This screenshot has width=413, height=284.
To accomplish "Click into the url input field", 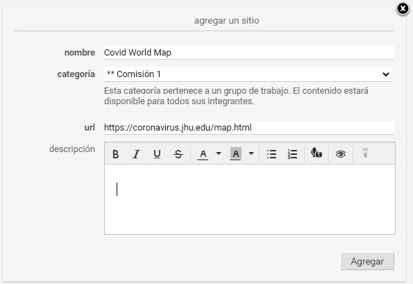I will coord(249,128).
